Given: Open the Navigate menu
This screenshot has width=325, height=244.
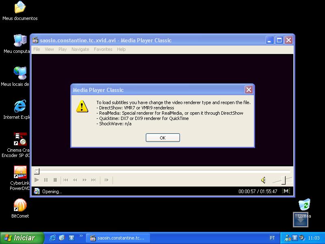Looking at the screenshot, I should [x=80, y=49].
